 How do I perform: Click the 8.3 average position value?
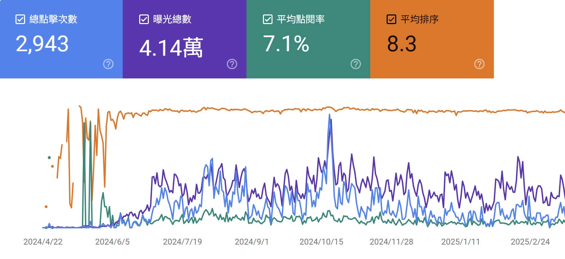(402, 44)
